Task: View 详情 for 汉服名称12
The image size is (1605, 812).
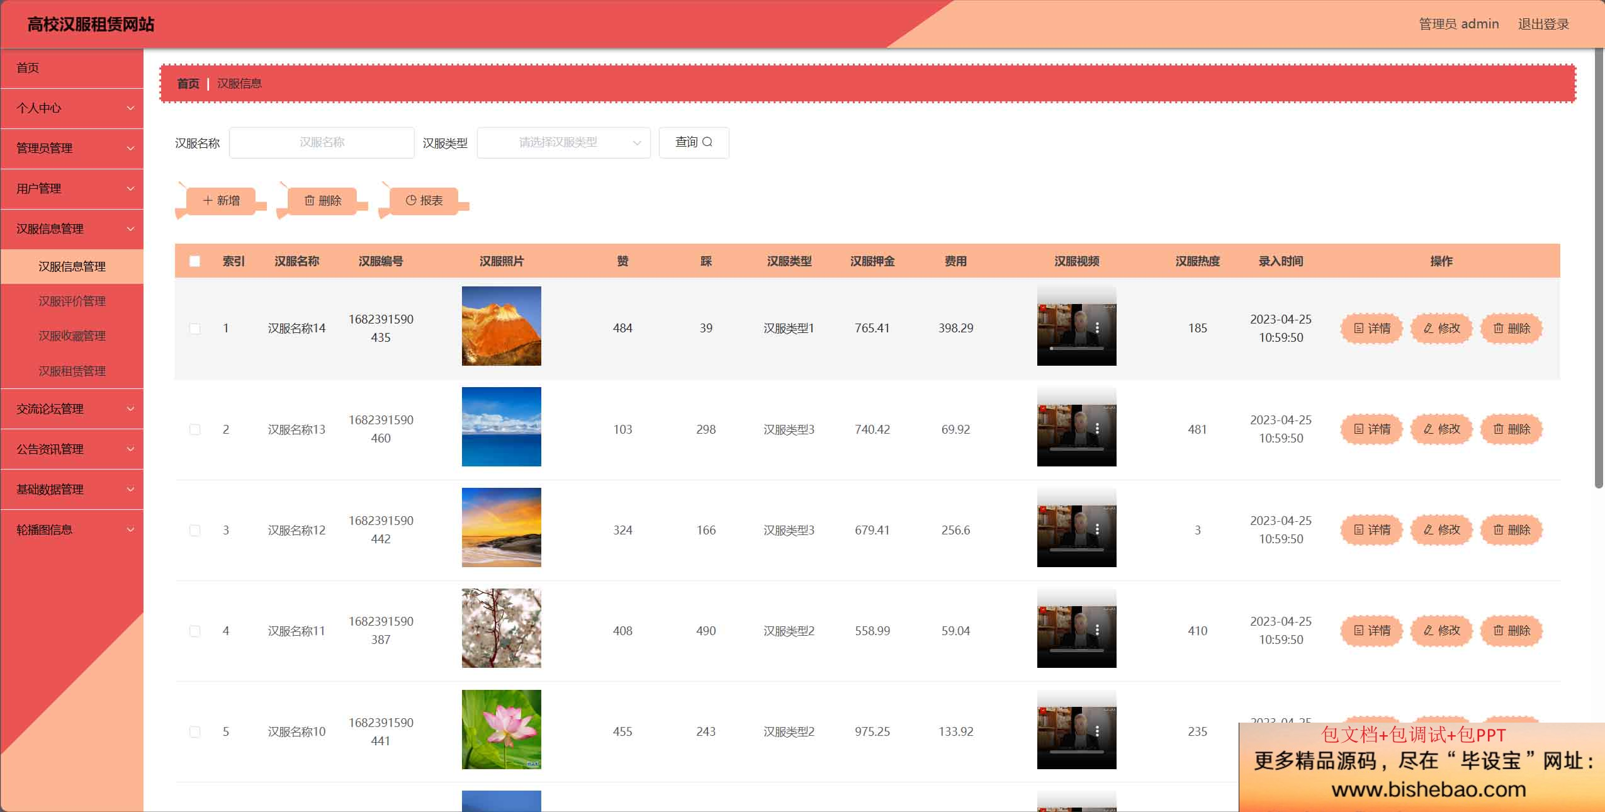Action: click(x=1371, y=530)
